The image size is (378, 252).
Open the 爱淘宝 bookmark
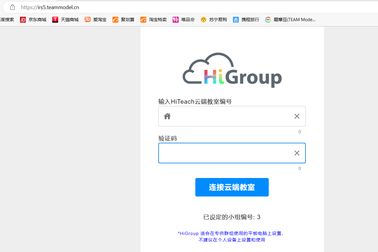coord(96,20)
